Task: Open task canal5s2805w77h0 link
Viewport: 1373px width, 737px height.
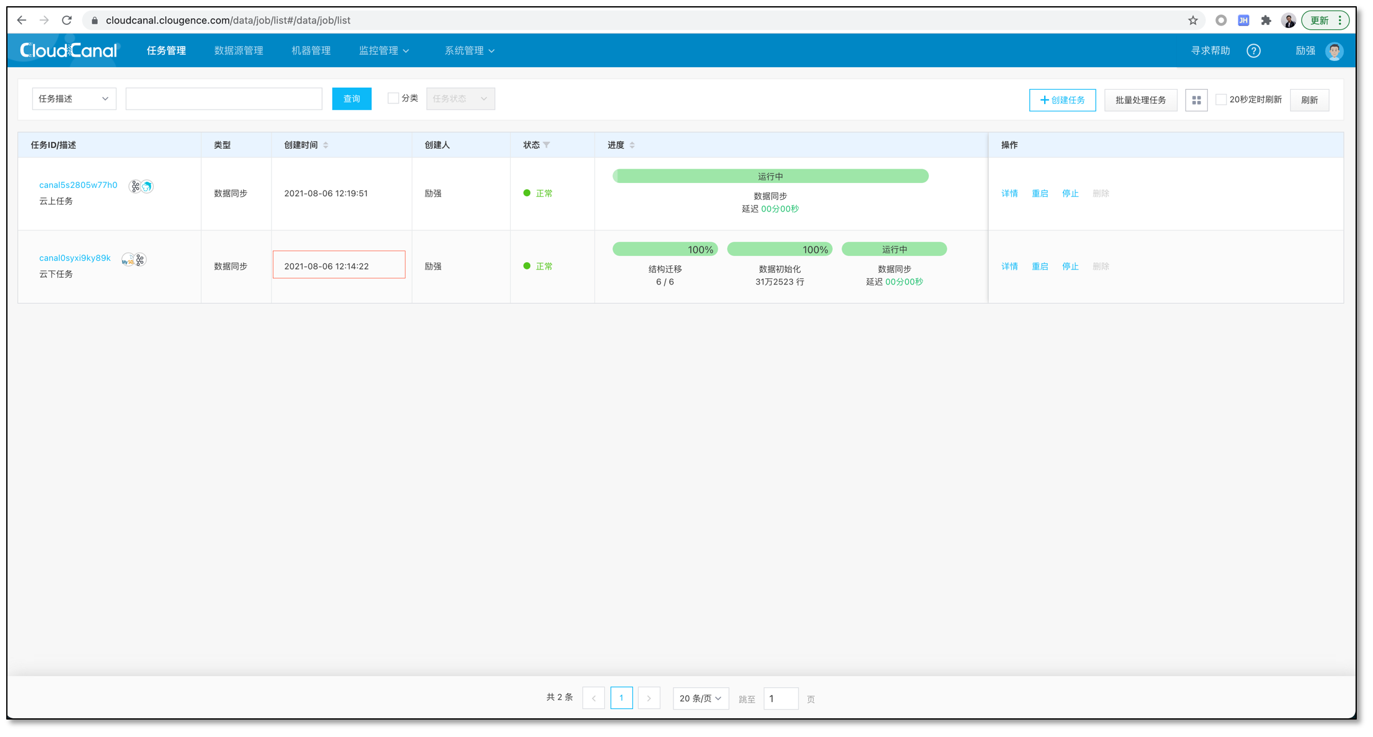Action: tap(78, 185)
